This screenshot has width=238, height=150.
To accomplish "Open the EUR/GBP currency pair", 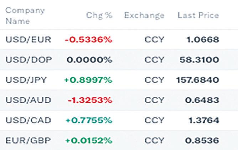I will point(28,140).
